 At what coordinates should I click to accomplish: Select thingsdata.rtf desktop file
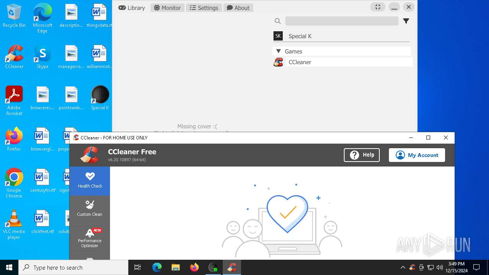click(x=99, y=16)
